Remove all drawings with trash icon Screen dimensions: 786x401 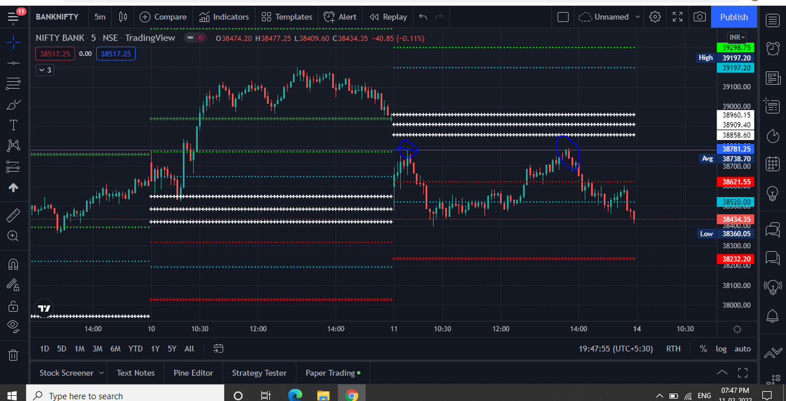pos(12,356)
